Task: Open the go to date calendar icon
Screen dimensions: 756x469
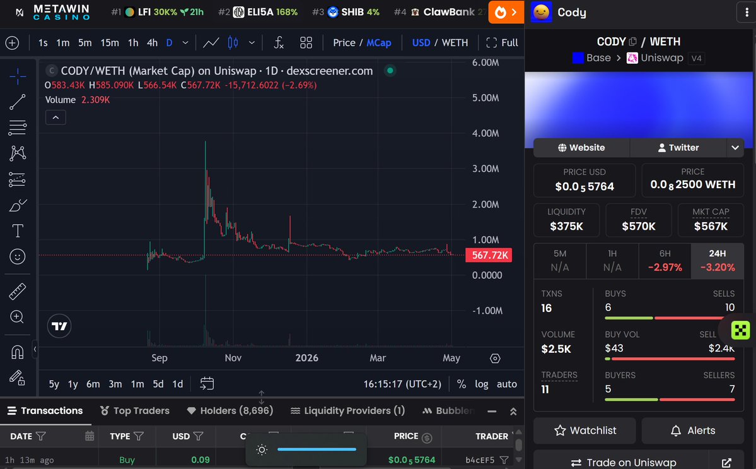Action: [x=207, y=384]
